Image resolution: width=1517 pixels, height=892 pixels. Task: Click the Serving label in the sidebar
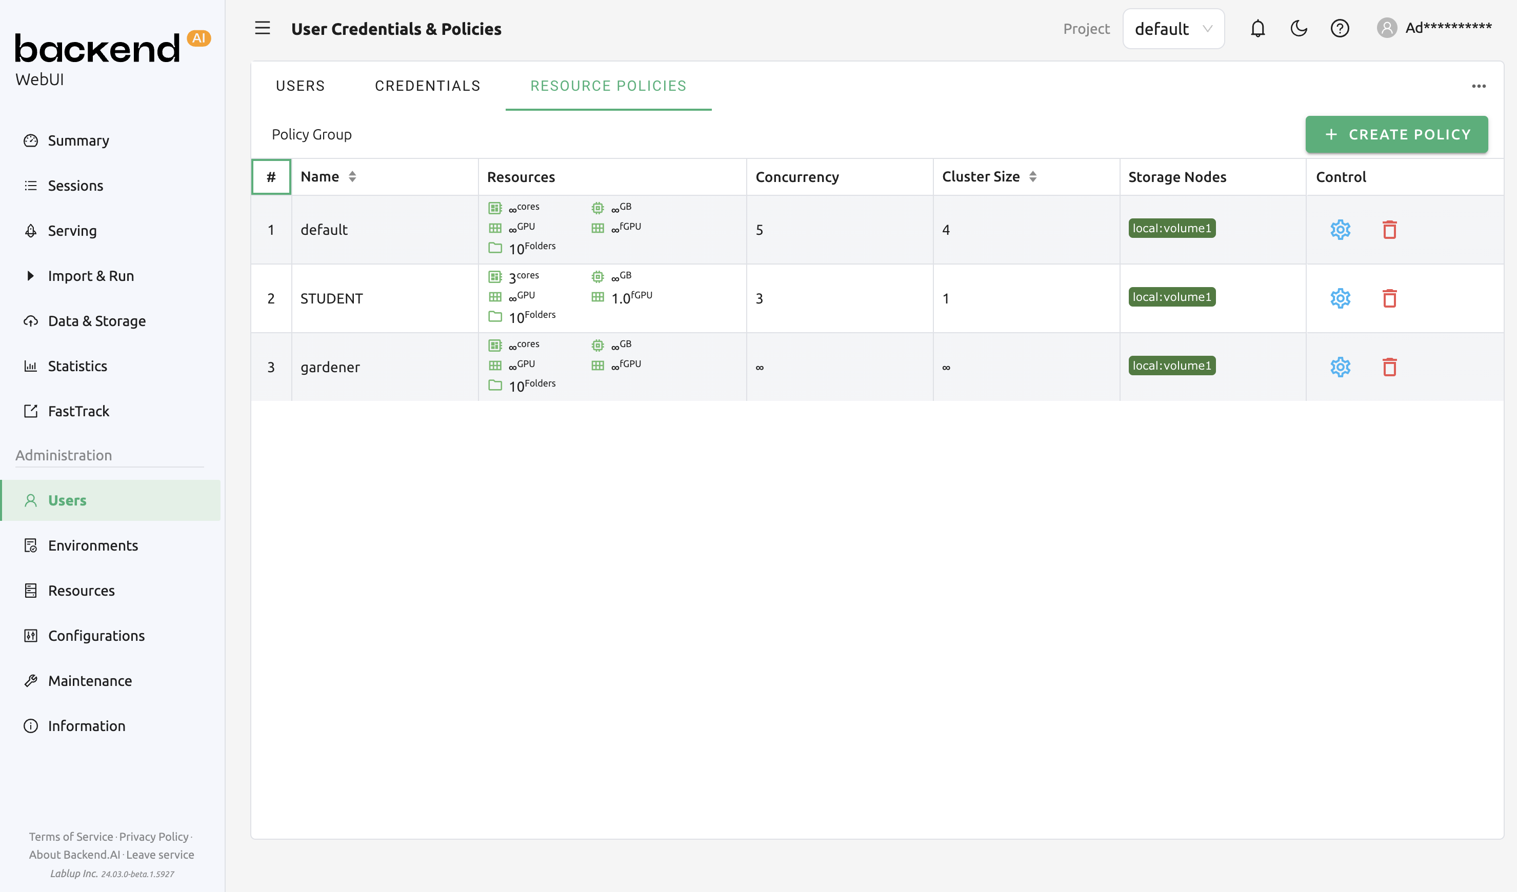[72, 231]
